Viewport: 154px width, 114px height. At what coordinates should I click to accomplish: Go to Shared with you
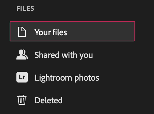point(72,55)
